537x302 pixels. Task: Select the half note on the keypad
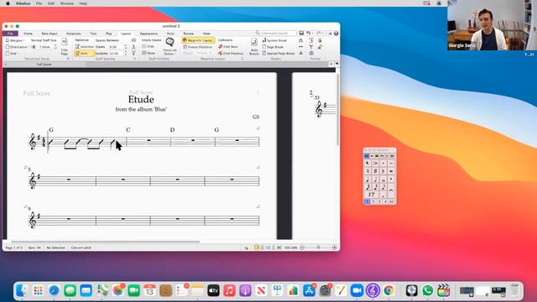(375, 180)
